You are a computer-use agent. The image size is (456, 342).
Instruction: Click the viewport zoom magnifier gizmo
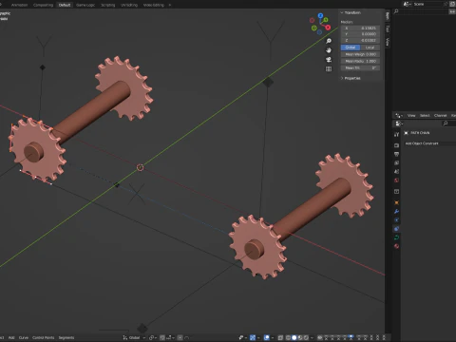(x=329, y=41)
